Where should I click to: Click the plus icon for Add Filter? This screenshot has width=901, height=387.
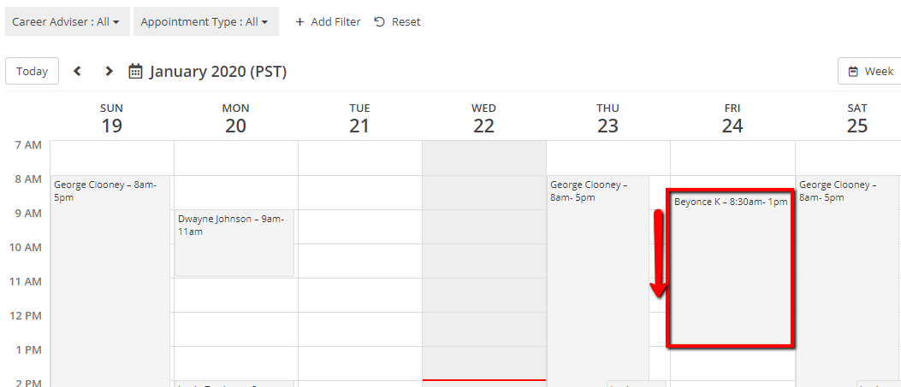point(299,21)
